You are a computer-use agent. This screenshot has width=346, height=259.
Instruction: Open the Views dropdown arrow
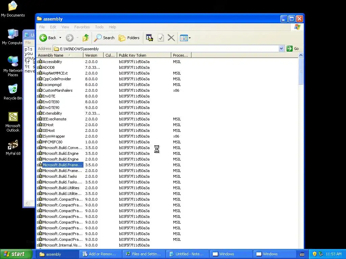click(190, 38)
